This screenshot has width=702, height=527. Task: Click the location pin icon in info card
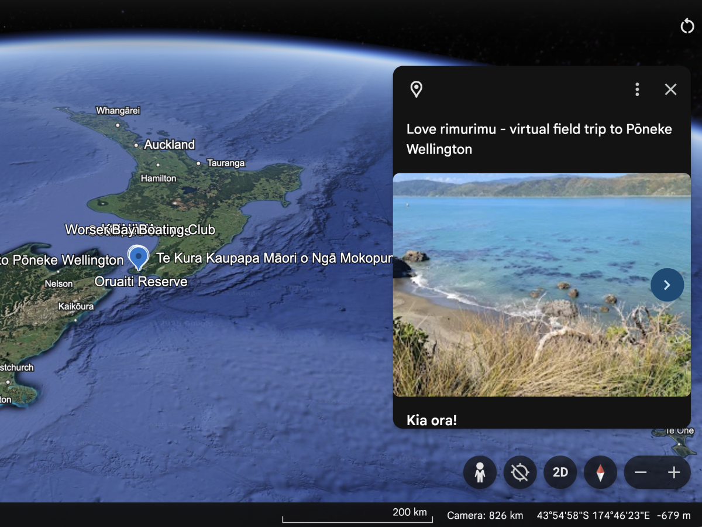416,89
